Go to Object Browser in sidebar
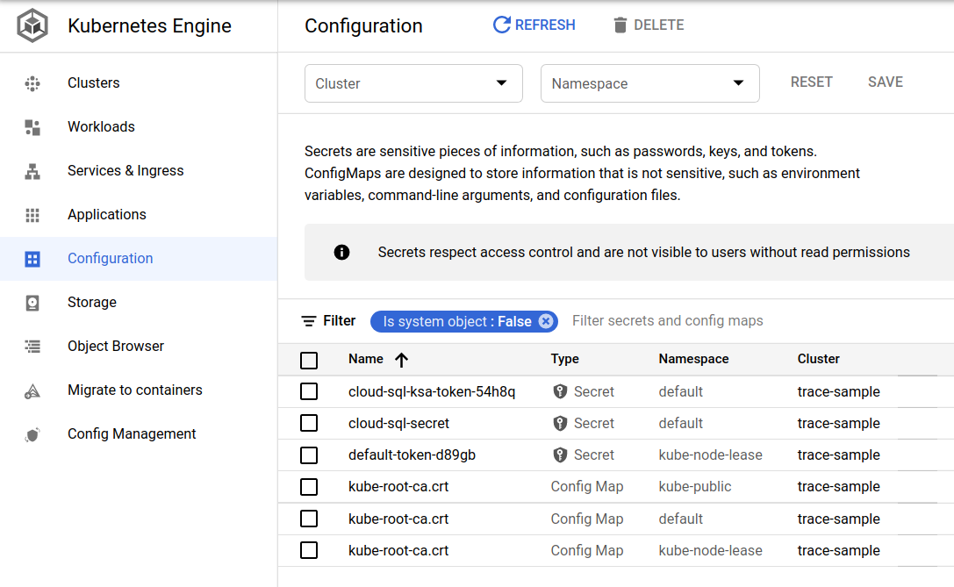This screenshot has width=954, height=587. (116, 347)
